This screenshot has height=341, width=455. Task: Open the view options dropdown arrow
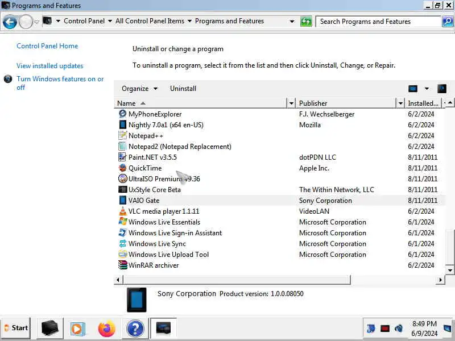427,89
